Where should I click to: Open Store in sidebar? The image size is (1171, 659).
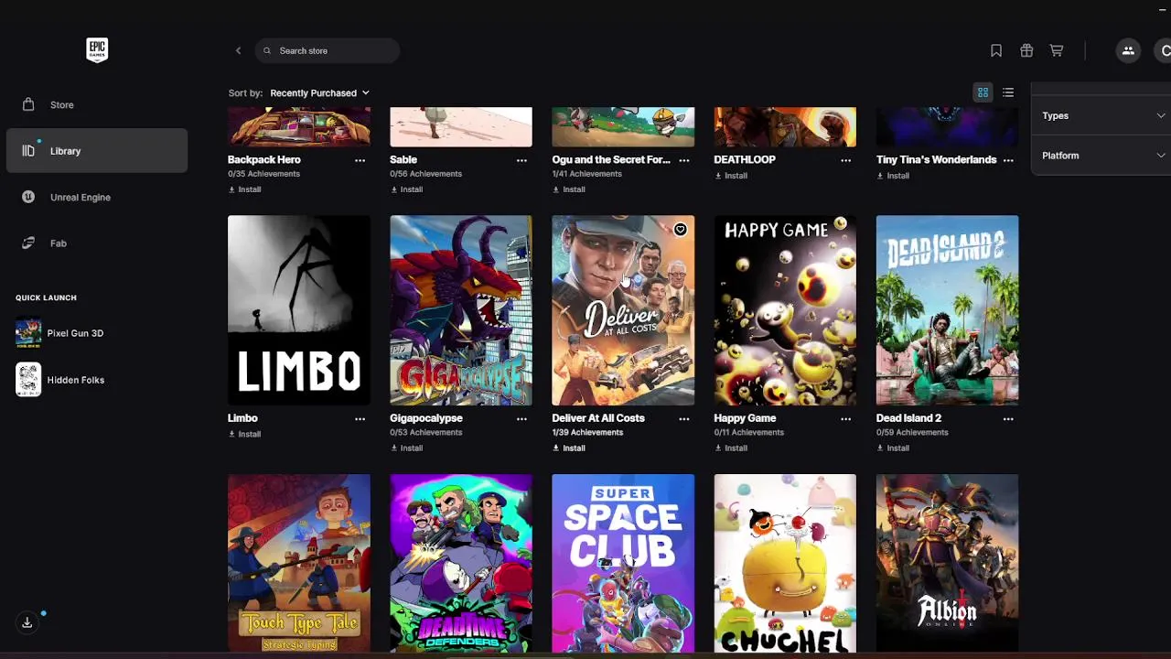click(96, 104)
